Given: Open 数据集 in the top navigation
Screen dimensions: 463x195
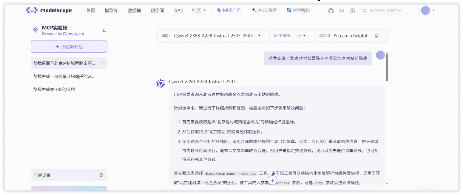Looking at the screenshot, I should pos(134,10).
